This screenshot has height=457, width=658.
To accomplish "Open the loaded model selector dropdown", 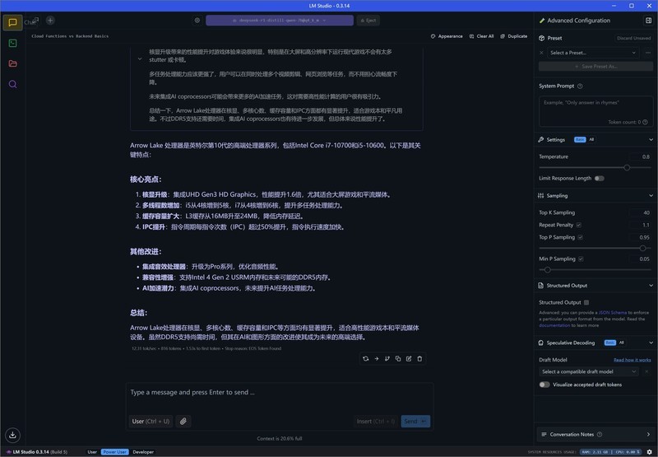I will tap(280, 20).
